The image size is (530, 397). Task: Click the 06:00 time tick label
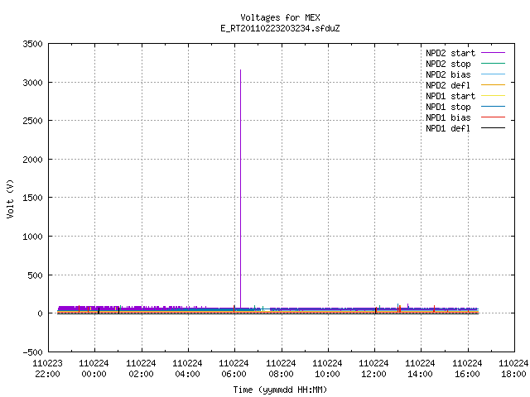pos(234,375)
